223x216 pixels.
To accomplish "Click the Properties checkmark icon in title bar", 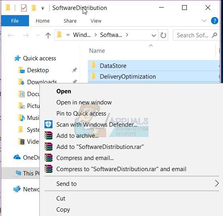I will point(23,8).
